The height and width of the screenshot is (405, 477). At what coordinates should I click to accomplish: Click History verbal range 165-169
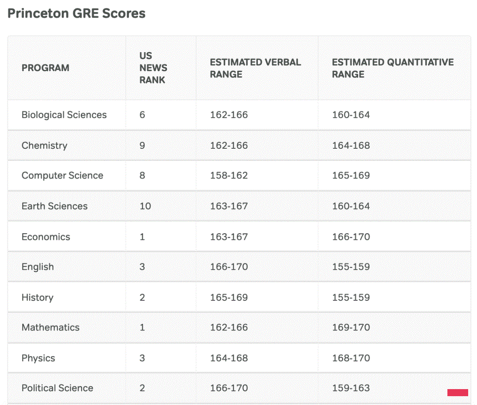[x=229, y=297]
